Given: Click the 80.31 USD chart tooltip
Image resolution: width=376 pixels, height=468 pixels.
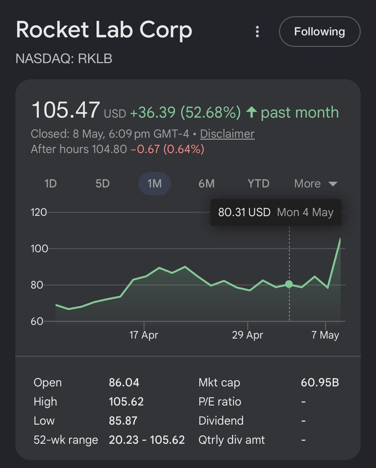Looking at the screenshot, I should click(x=276, y=212).
